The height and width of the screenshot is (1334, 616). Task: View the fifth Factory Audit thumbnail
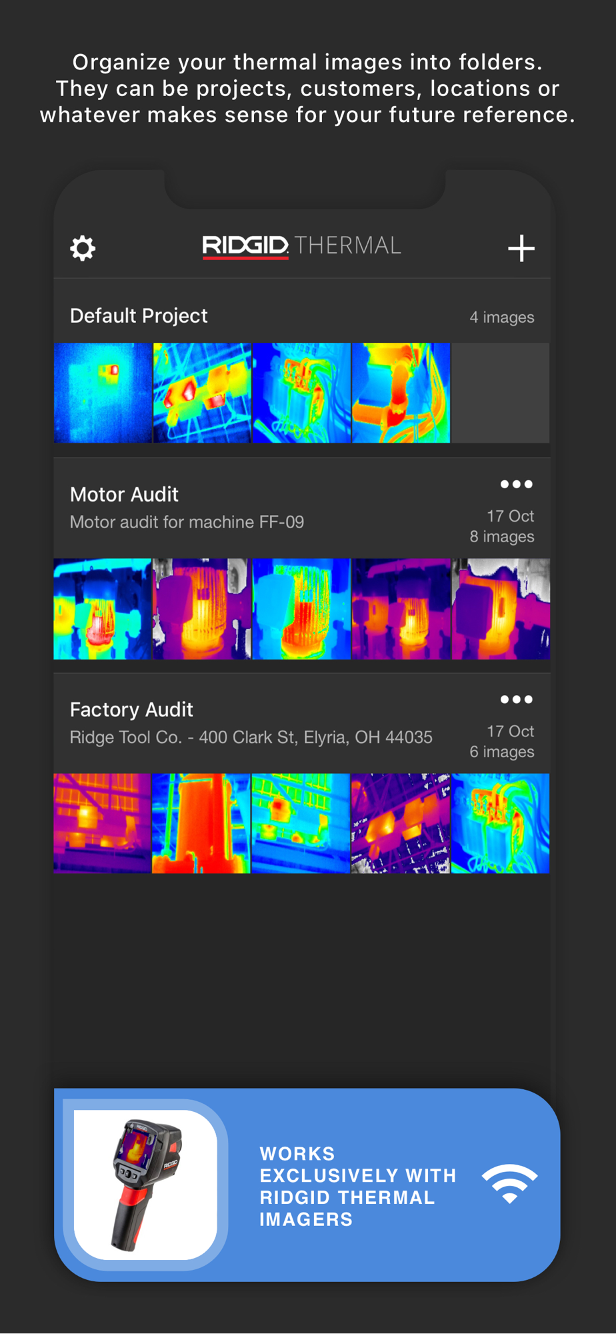click(x=501, y=824)
